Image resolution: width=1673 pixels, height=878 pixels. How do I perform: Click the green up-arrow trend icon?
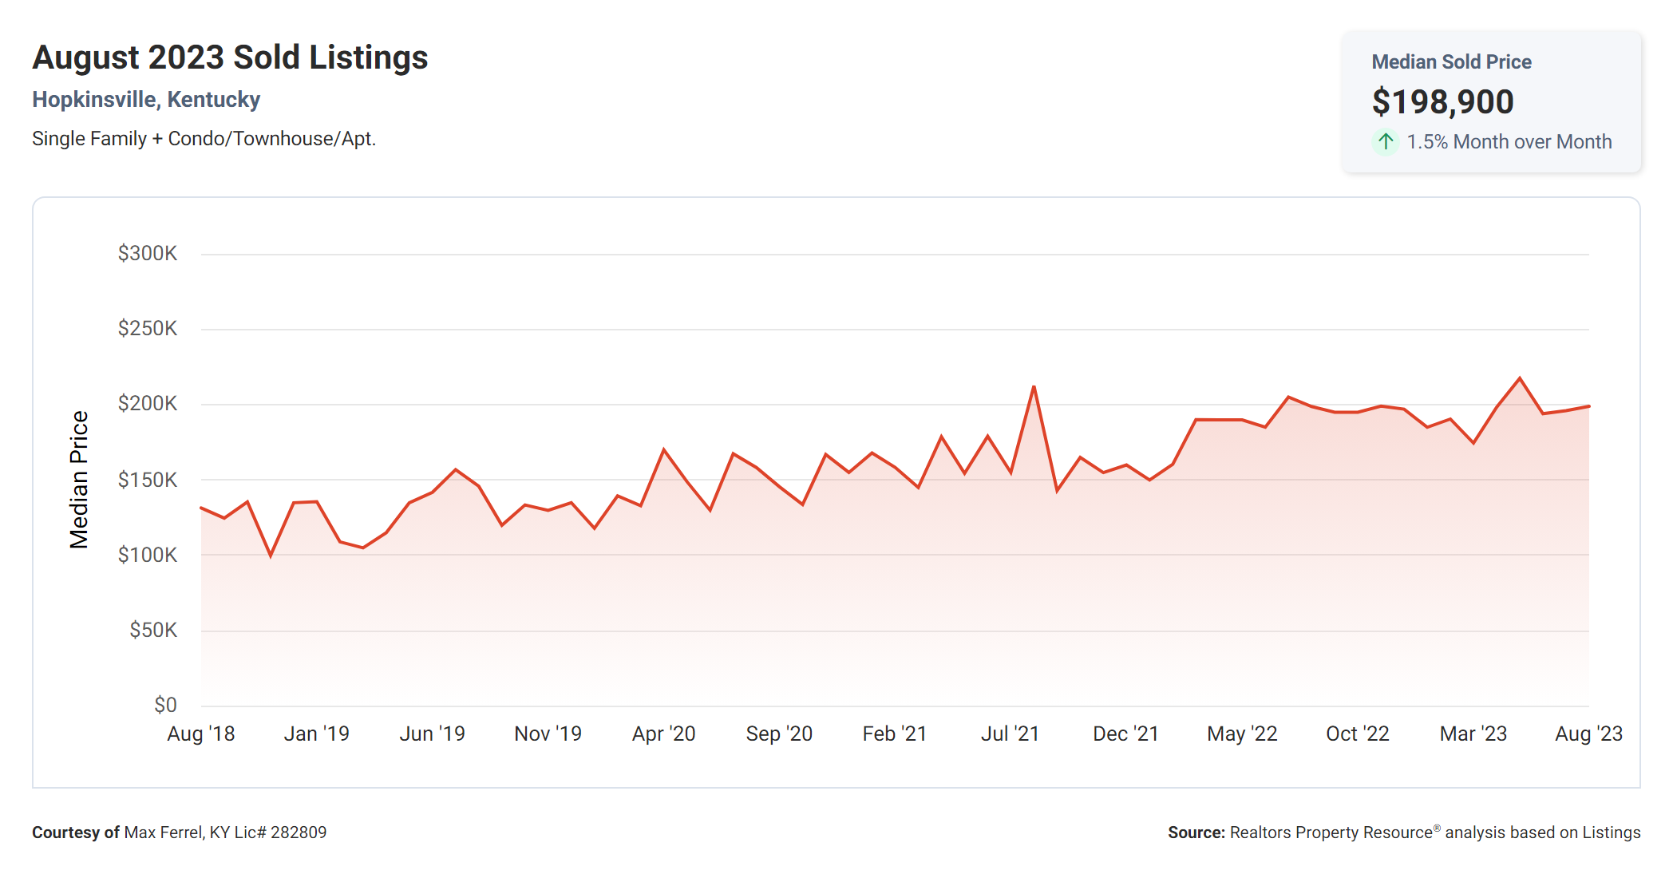pos(1386,142)
